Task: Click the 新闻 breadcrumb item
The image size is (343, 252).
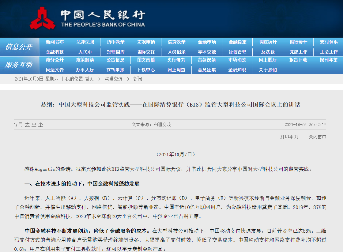Action: pos(138,79)
